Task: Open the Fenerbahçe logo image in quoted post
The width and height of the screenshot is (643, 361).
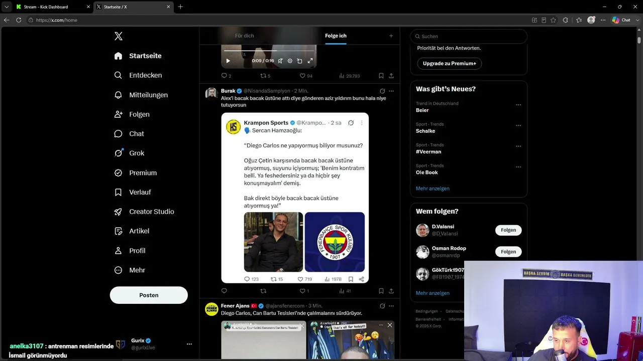Action: (x=335, y=242)
